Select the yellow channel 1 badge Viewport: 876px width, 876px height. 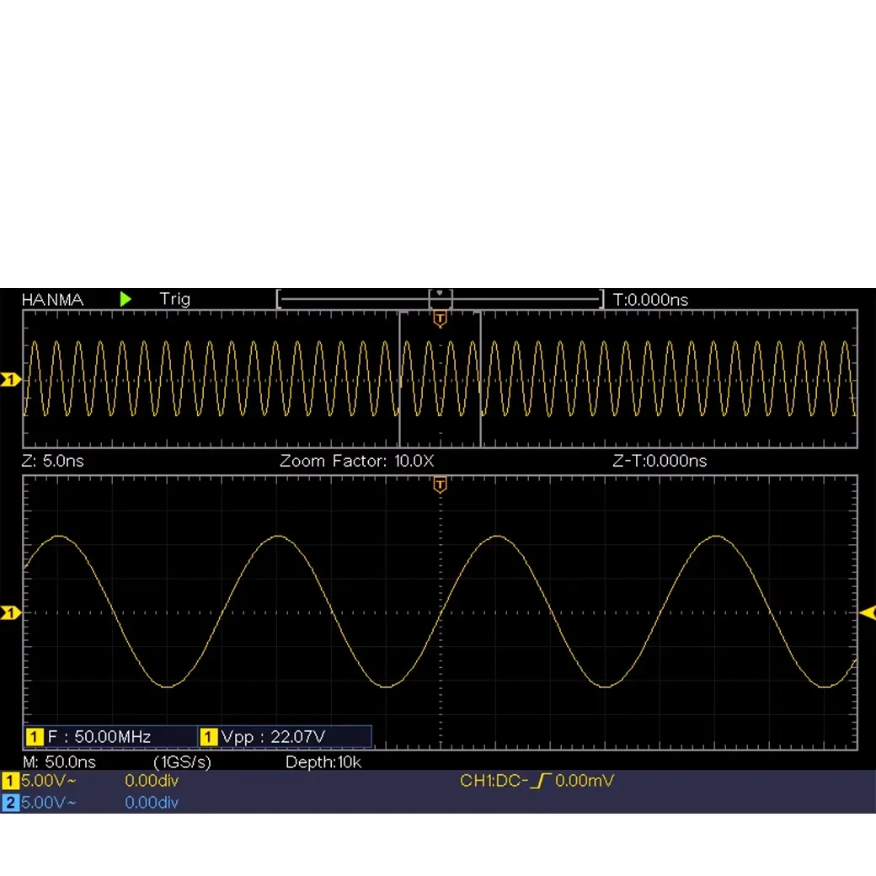[x=10, y=781]
